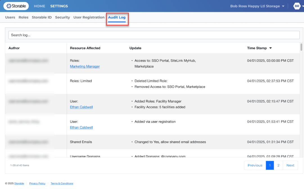
Task: Select the 'Roles: Limited' cell
Action: point(81,81)
